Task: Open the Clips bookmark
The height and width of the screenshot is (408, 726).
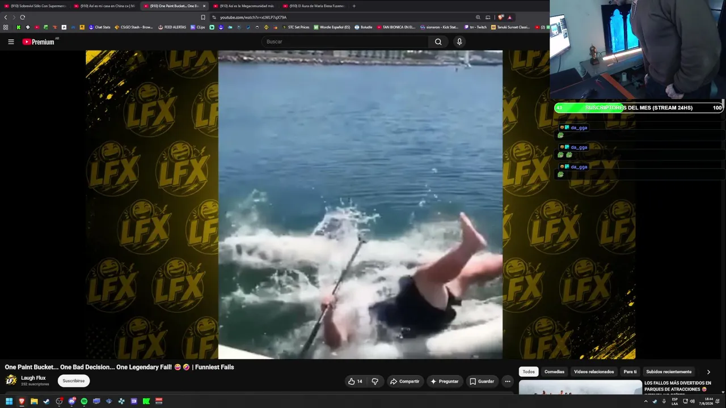Action: (198, 27)
